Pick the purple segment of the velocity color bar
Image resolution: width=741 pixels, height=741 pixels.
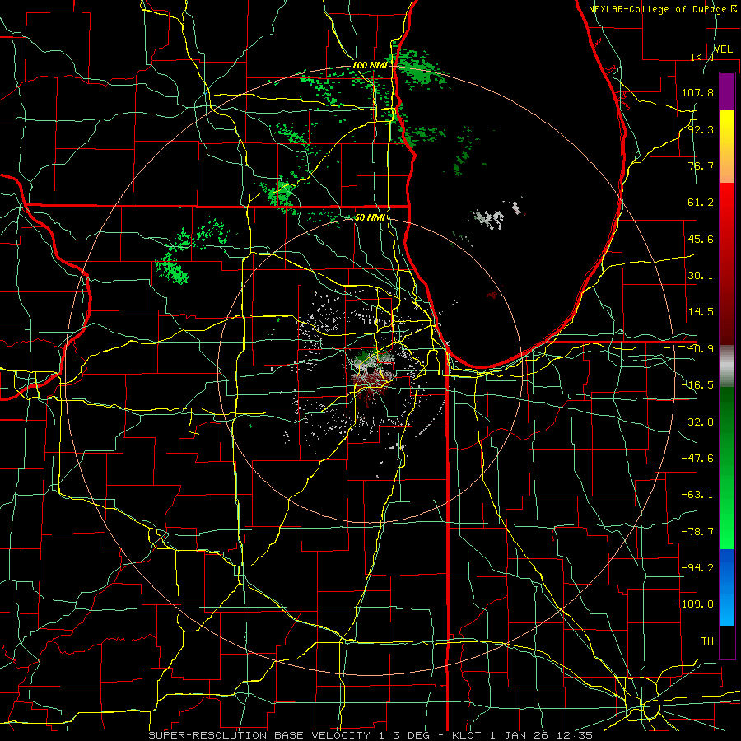[x=727, y=91]
